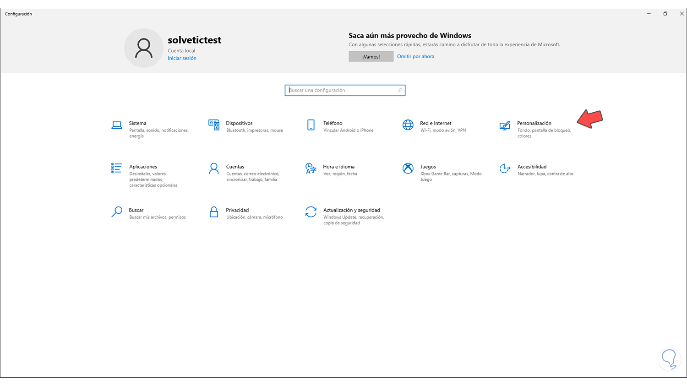Click the Aplicaciones list icon

pos(117,168)
